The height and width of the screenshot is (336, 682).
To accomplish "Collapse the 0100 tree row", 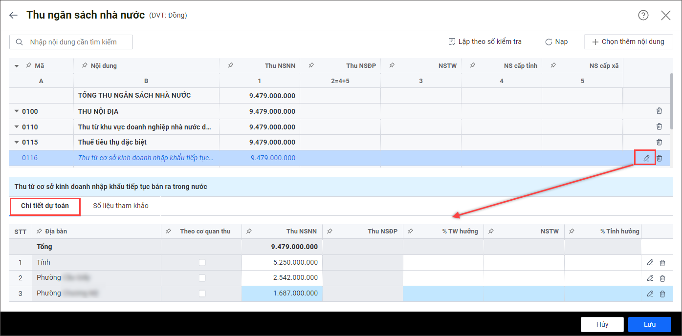I will click(x=17, y=111).
